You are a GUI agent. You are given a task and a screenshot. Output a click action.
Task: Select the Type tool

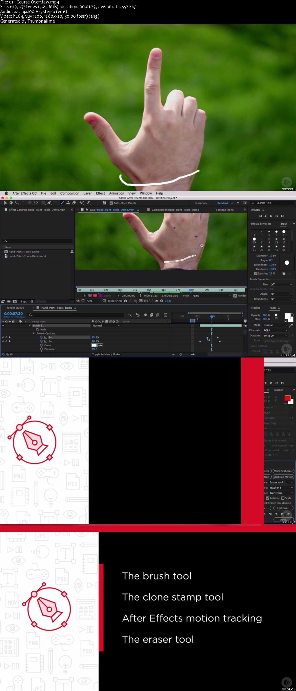pyautogui.click(x=55, y=203)
